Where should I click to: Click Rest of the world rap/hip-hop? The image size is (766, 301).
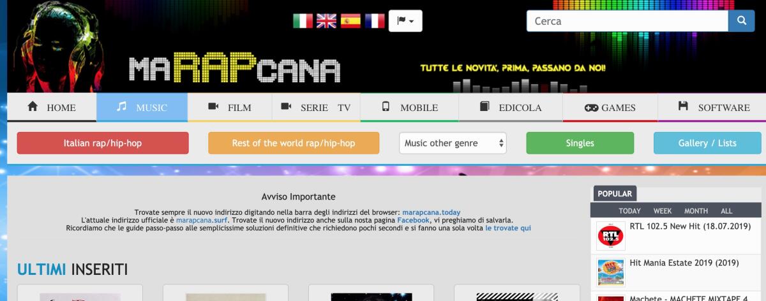[x=294, y=143]
